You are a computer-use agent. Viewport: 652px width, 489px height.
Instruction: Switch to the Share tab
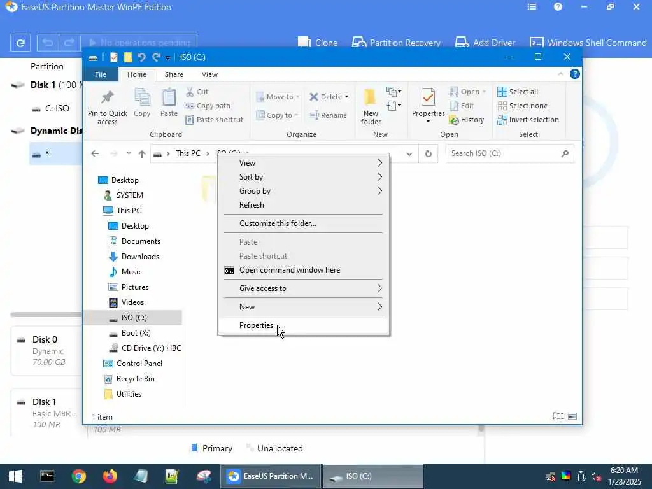click(x=174, y=74)
